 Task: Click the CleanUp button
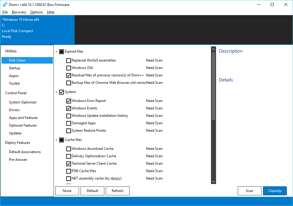pos(275,191)
